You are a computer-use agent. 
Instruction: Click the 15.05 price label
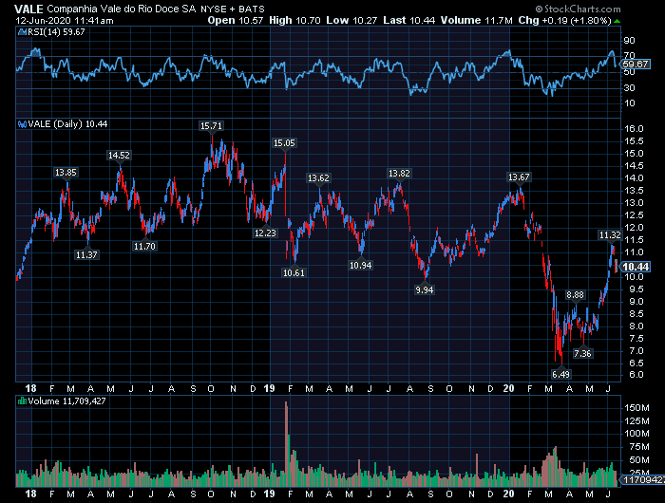pyautogui.click(x=284, y=143)
